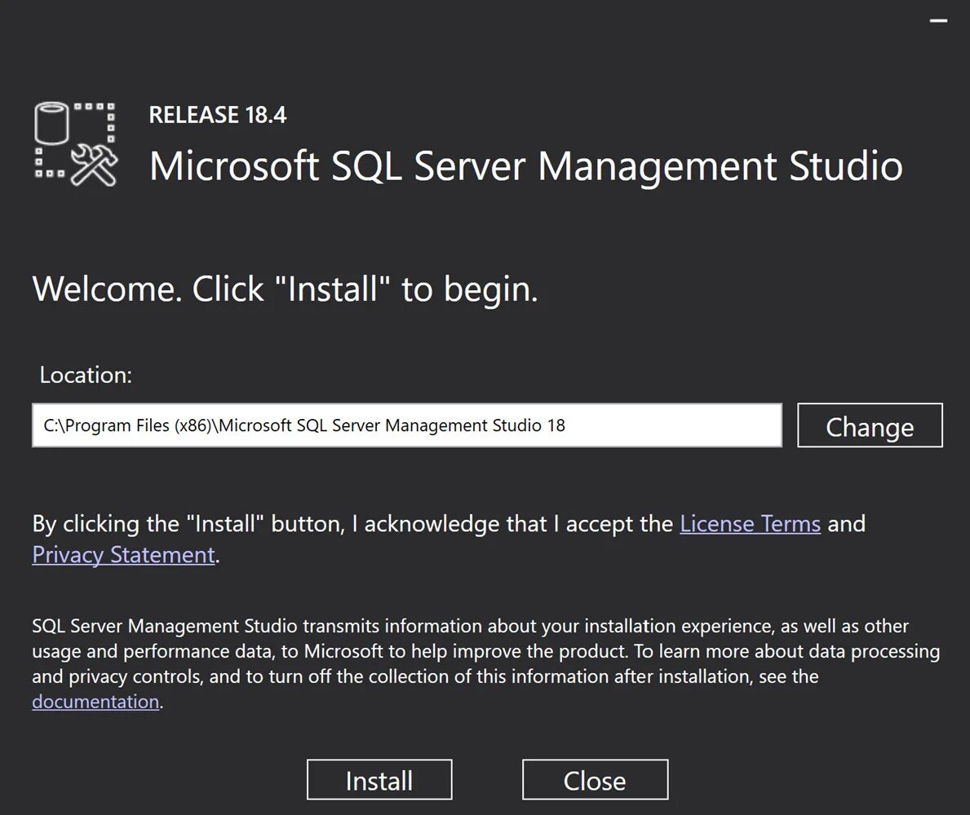Image resolution: width=970 pixels, height=815 pixels.
Task: Click the Install button to begin setup
Action: [379, 780]
